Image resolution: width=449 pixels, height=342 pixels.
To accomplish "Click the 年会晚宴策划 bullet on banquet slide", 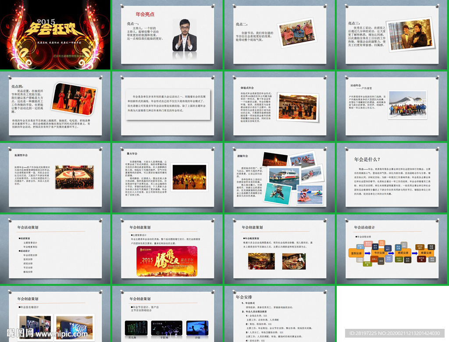I will tap(251, 239).
